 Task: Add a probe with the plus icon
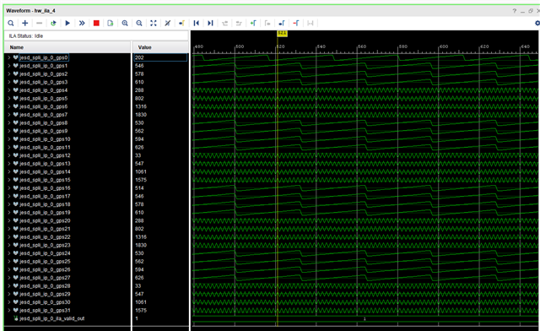[x=24, y=23]
